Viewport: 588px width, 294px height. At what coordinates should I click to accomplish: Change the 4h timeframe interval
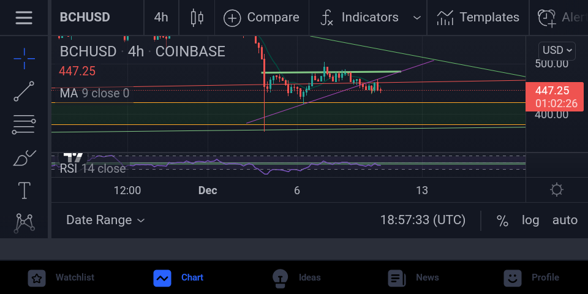(x=161, y=18)
